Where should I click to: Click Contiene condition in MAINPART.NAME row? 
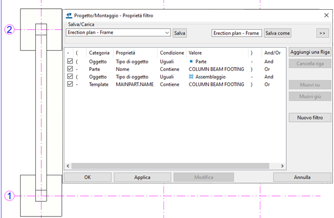(x=169, y=84)
